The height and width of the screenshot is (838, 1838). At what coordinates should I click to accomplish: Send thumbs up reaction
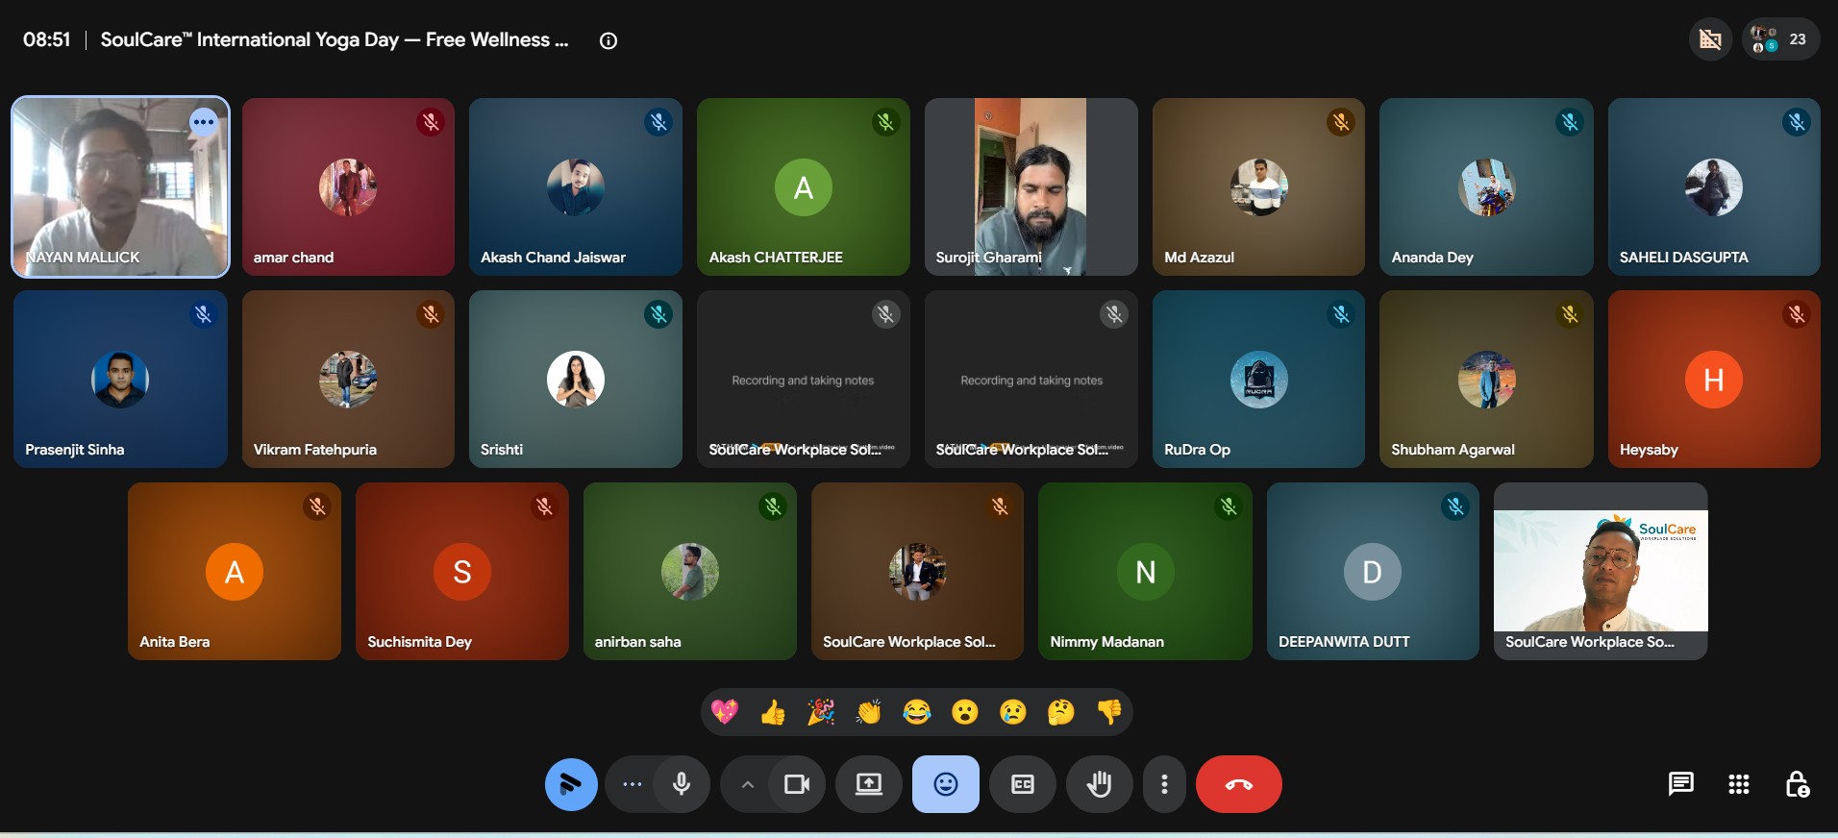point(773,712)
